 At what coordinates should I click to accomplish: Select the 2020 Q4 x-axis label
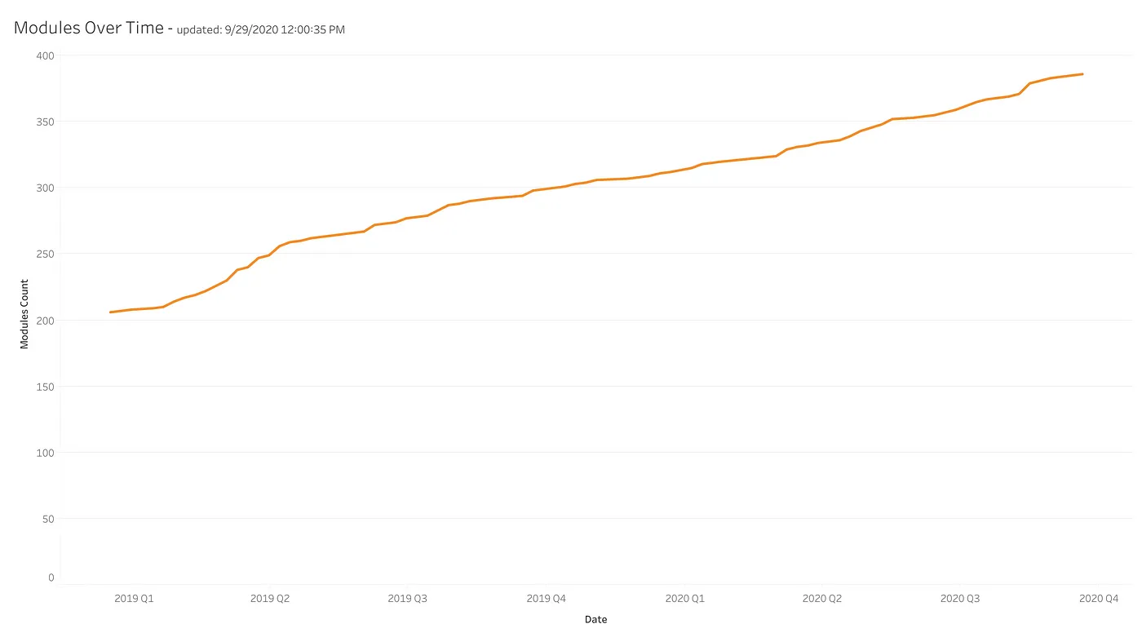tap(1099, 599)
